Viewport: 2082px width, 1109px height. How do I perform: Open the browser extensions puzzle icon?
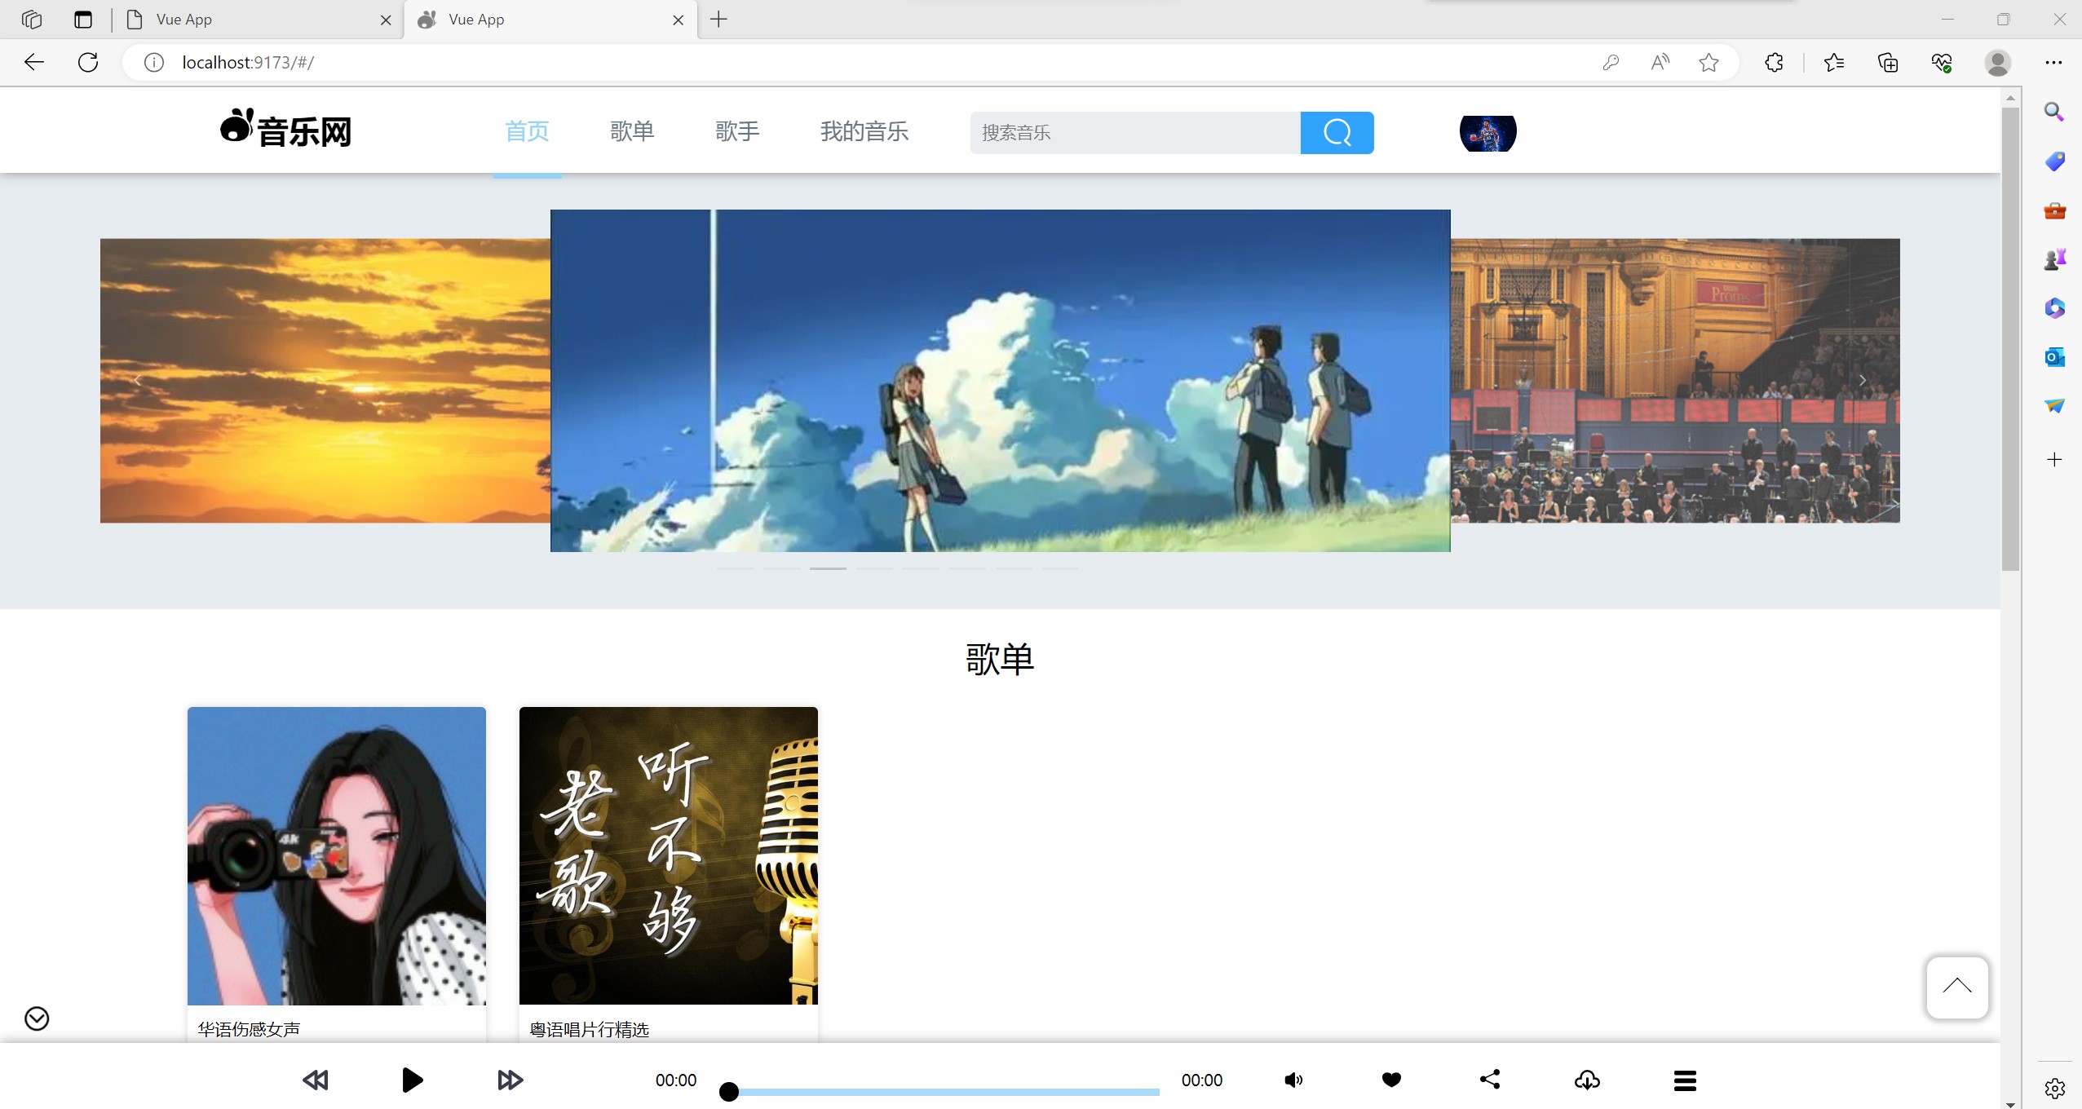click(1774, 63)
